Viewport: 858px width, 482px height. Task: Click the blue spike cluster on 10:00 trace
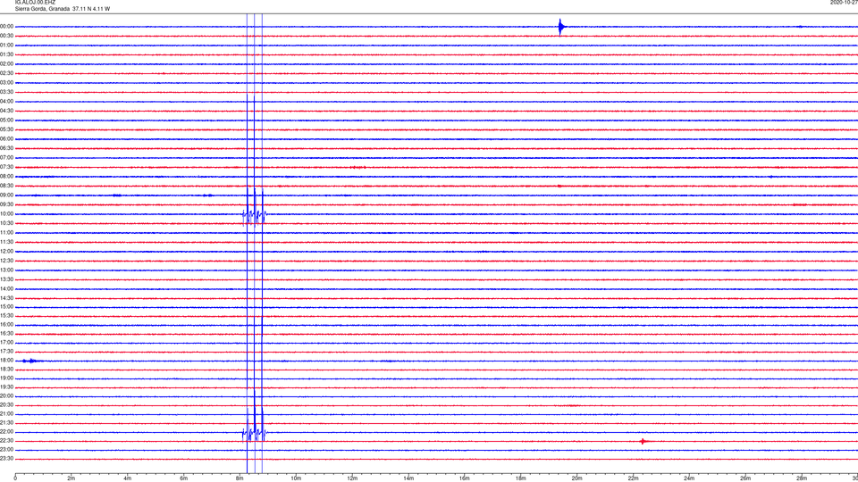point(255,208)
